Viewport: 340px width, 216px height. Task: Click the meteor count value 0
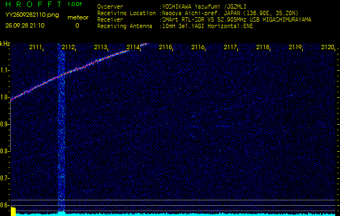tap(77, 25)
